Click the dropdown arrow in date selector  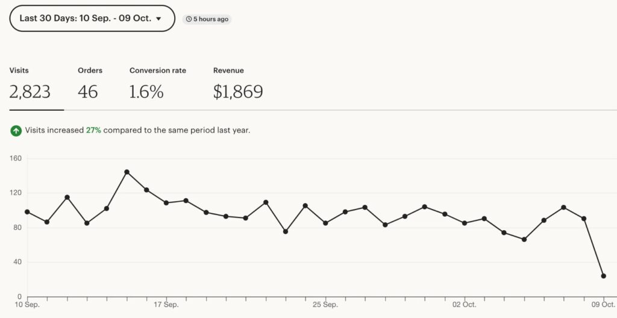tap(158, 19)
